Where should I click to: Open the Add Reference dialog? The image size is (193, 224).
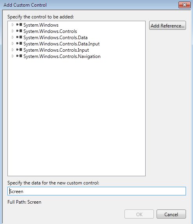168,25
